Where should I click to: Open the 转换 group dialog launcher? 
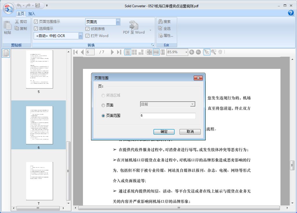(153, 45)
